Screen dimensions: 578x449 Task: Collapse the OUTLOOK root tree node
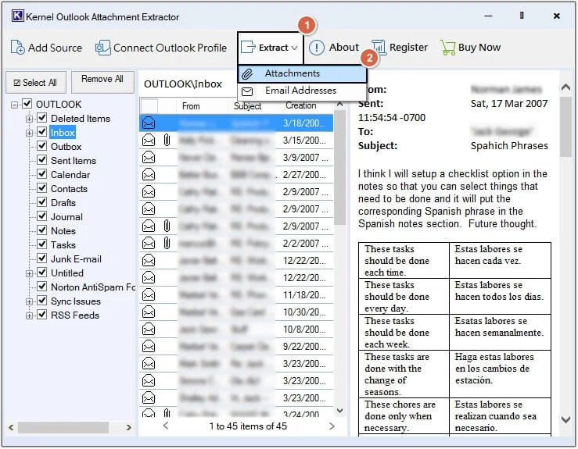pyautogui.click(x=14, y=105)
